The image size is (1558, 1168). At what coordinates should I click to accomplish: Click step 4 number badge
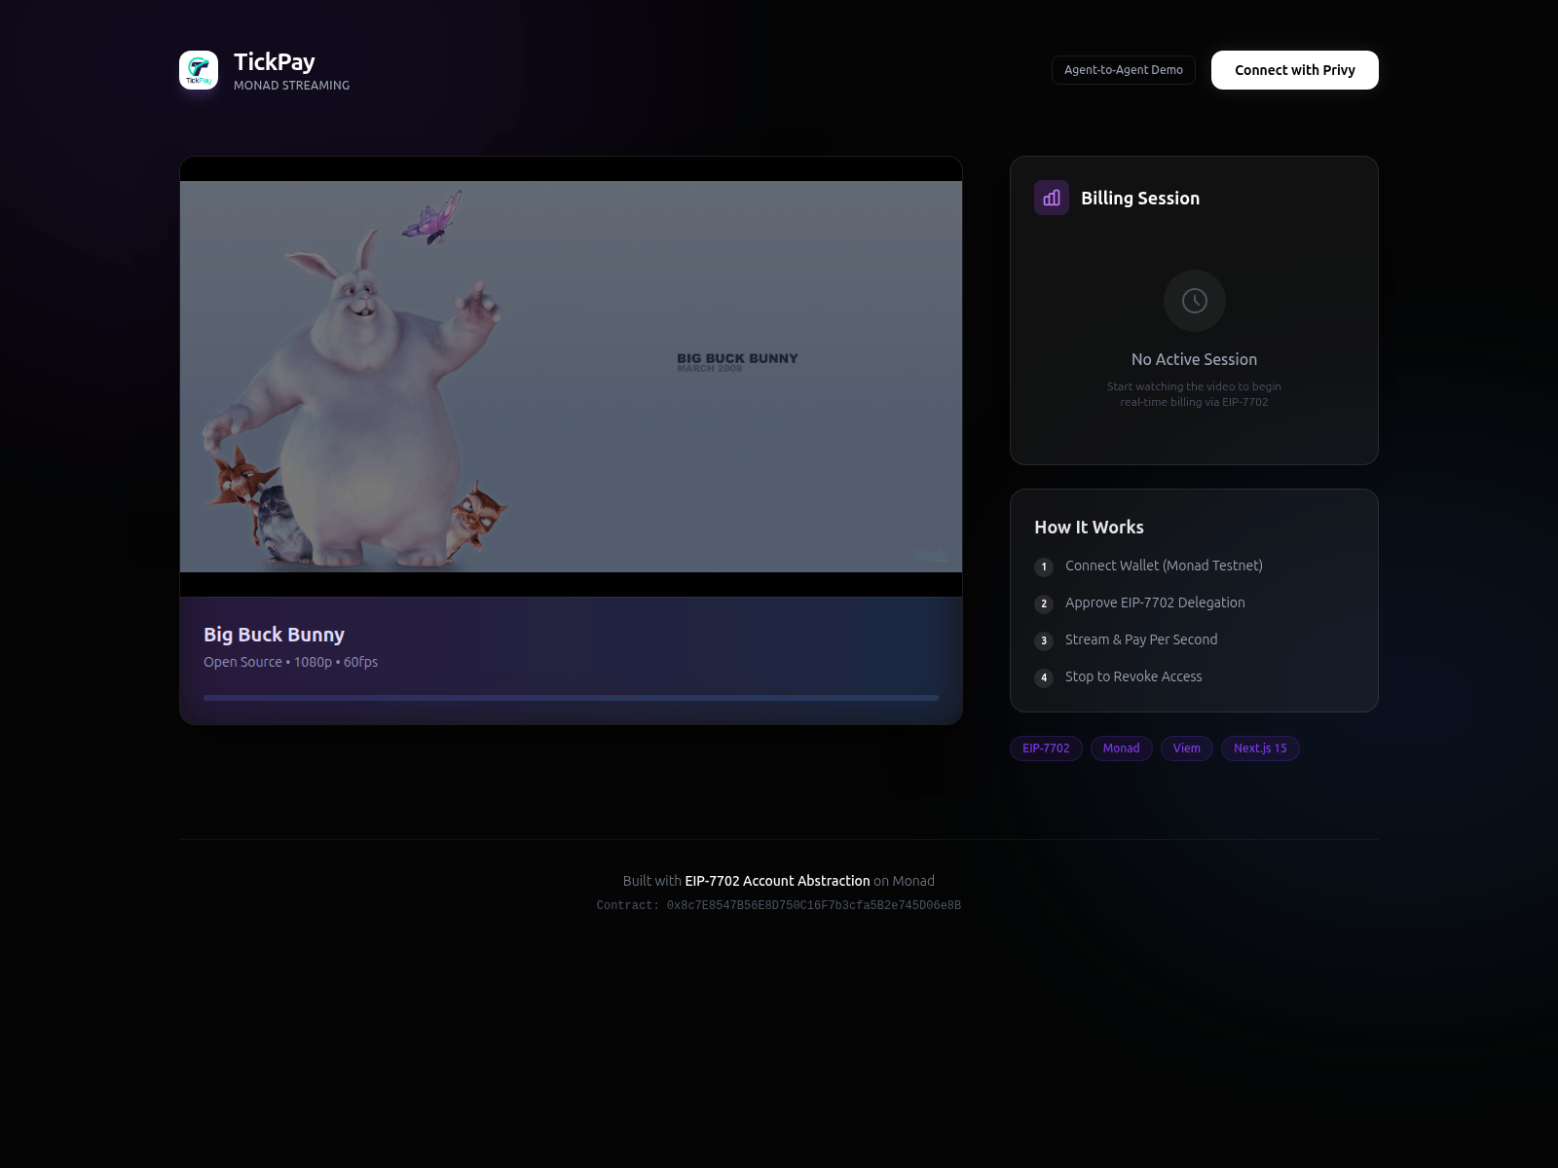(x=1044, y=677)
